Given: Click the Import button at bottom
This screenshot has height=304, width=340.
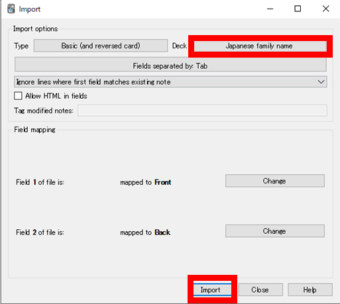Looking at the screenshot, I should point(212,289).
